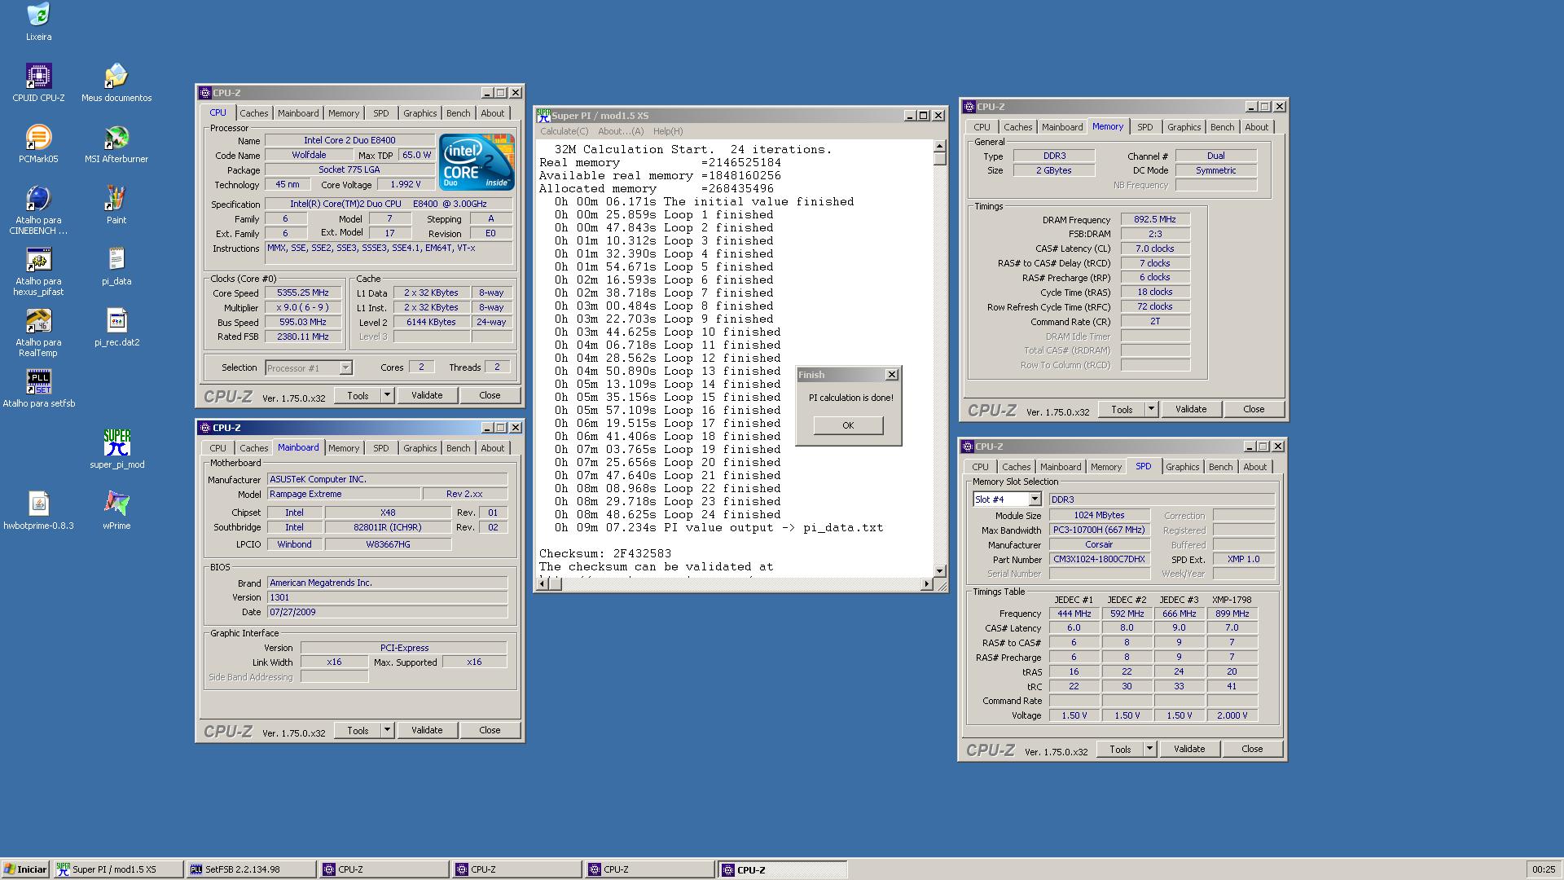Expand Tools arrow in CPU-Z Mainboard window
The width and height of the screenshot is (1564, 880).
tap(387, 730)
